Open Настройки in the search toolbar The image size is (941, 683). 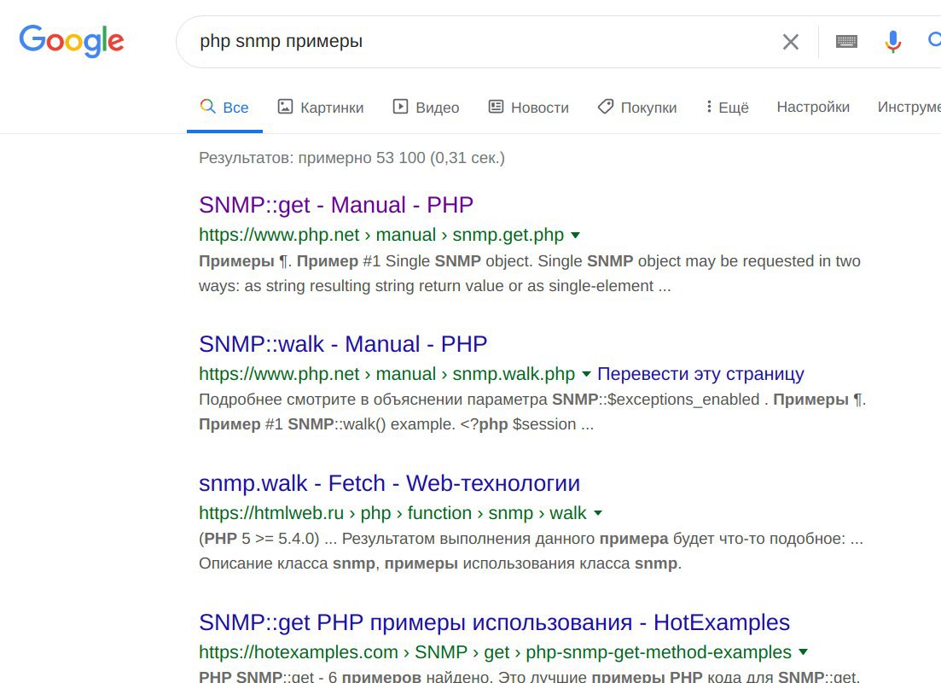[x=813, y=107]
